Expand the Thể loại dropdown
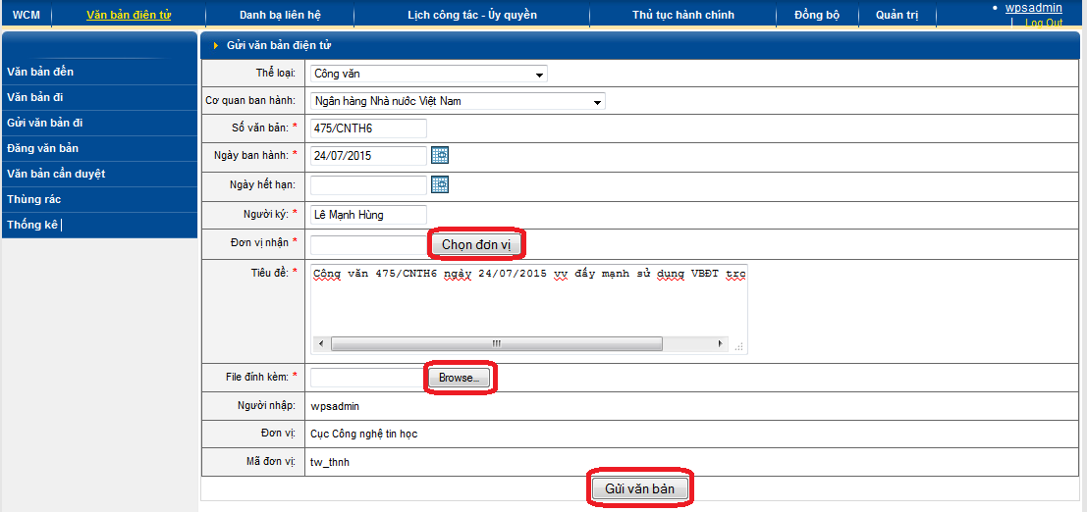This screenshot has height=512, width=1087. 539,75
